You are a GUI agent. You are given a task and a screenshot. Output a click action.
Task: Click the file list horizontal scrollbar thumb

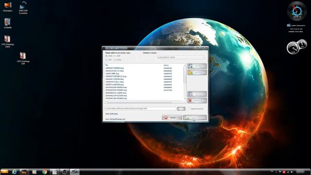139,102
